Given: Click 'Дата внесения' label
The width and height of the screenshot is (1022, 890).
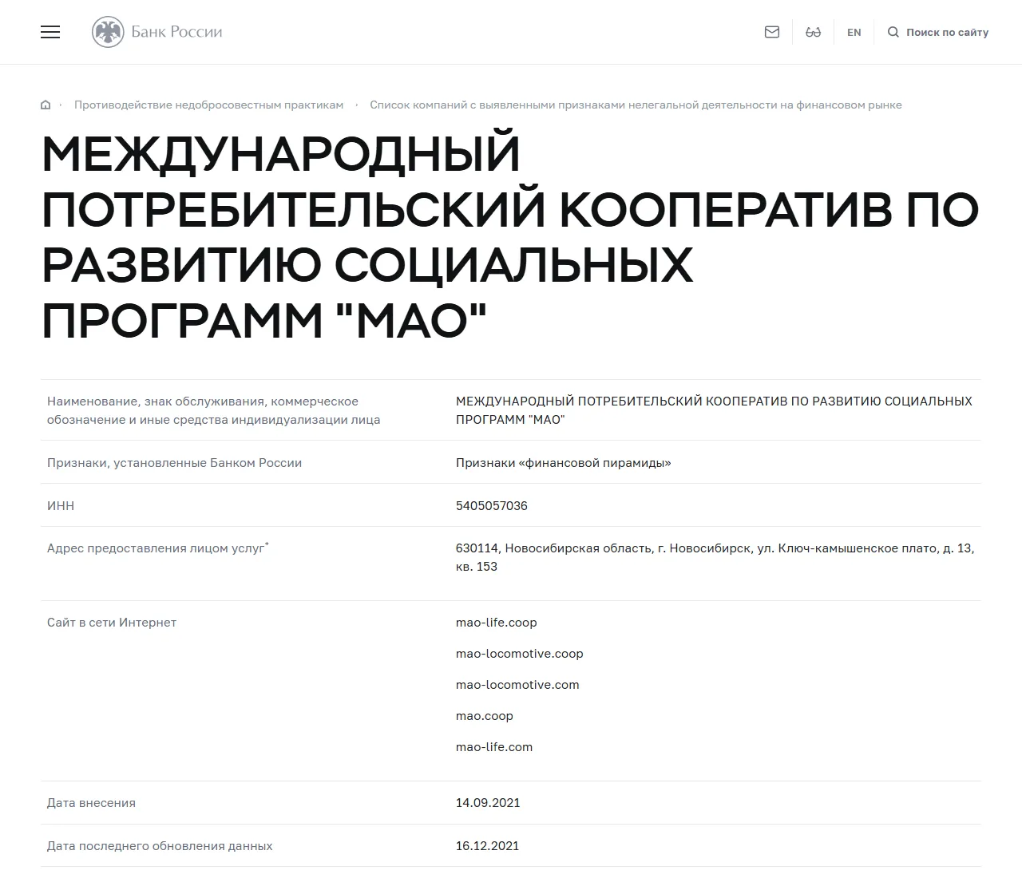Looking at the screenshot, I should pos(91,802).
